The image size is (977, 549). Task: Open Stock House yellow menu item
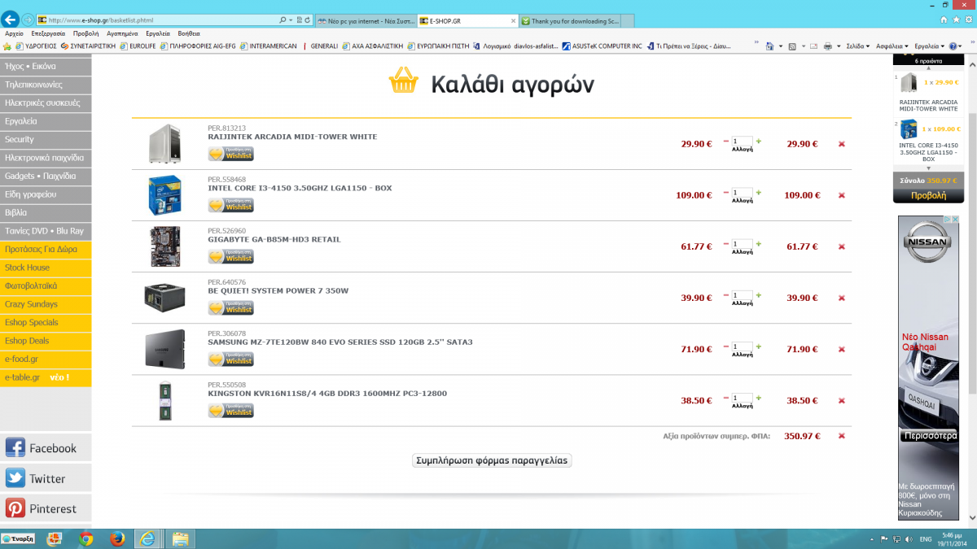click(x=46, y=268)
